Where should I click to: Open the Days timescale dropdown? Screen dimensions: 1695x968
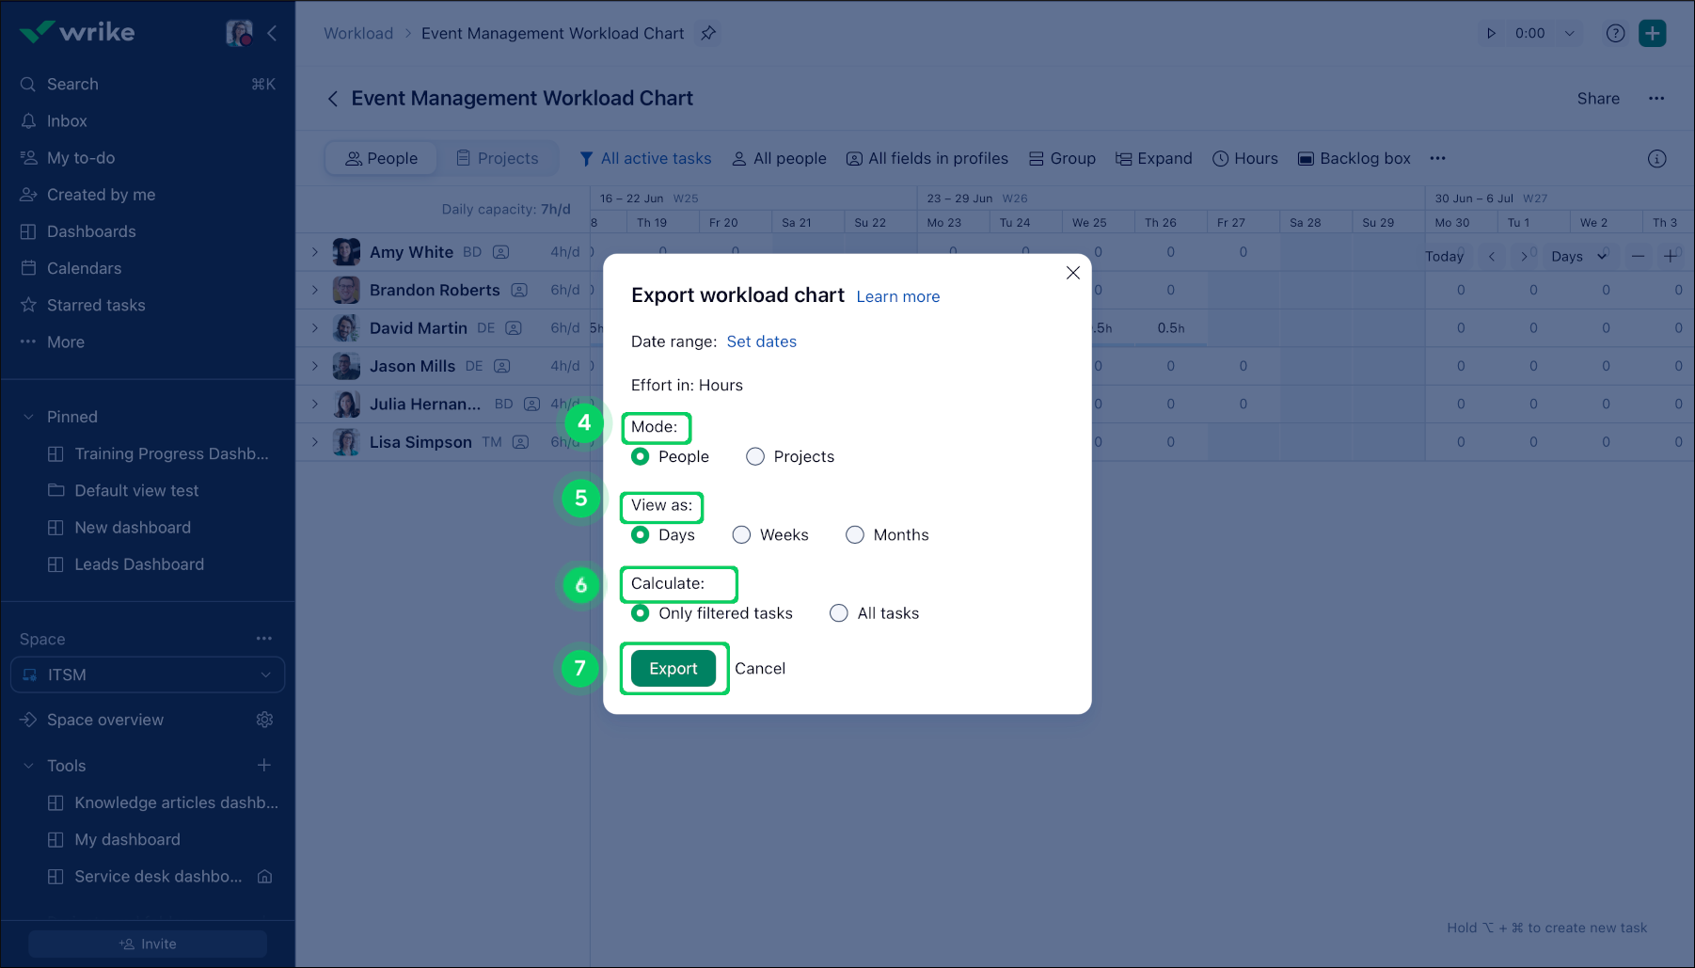(x=1579, y=256)
